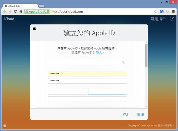
Task: Focus the yellow highlighted password field
Action: 87,74
